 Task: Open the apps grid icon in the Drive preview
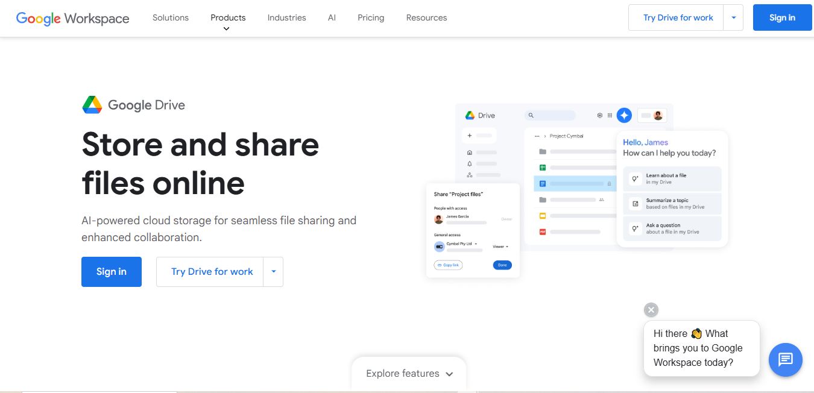click(x=610, y=115)
